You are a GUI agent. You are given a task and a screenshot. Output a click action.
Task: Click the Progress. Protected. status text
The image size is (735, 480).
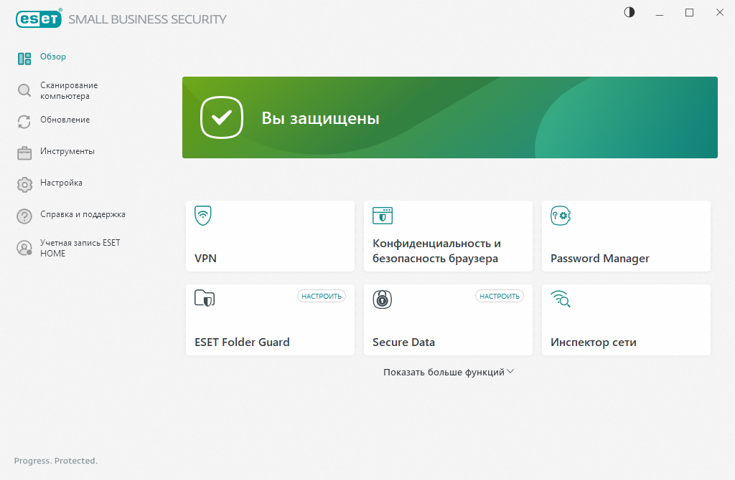[55, 461]
